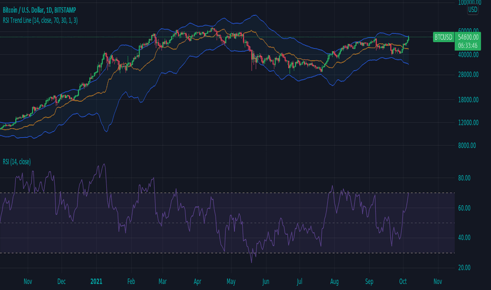Click the 28000.00 price axis label
Image resolution: width=491 pixels, height=290 pixels.
(x=468, y=75)
